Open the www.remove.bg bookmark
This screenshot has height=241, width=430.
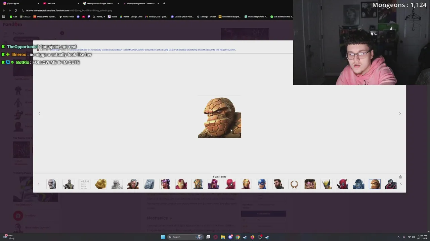tap(229, 17)
